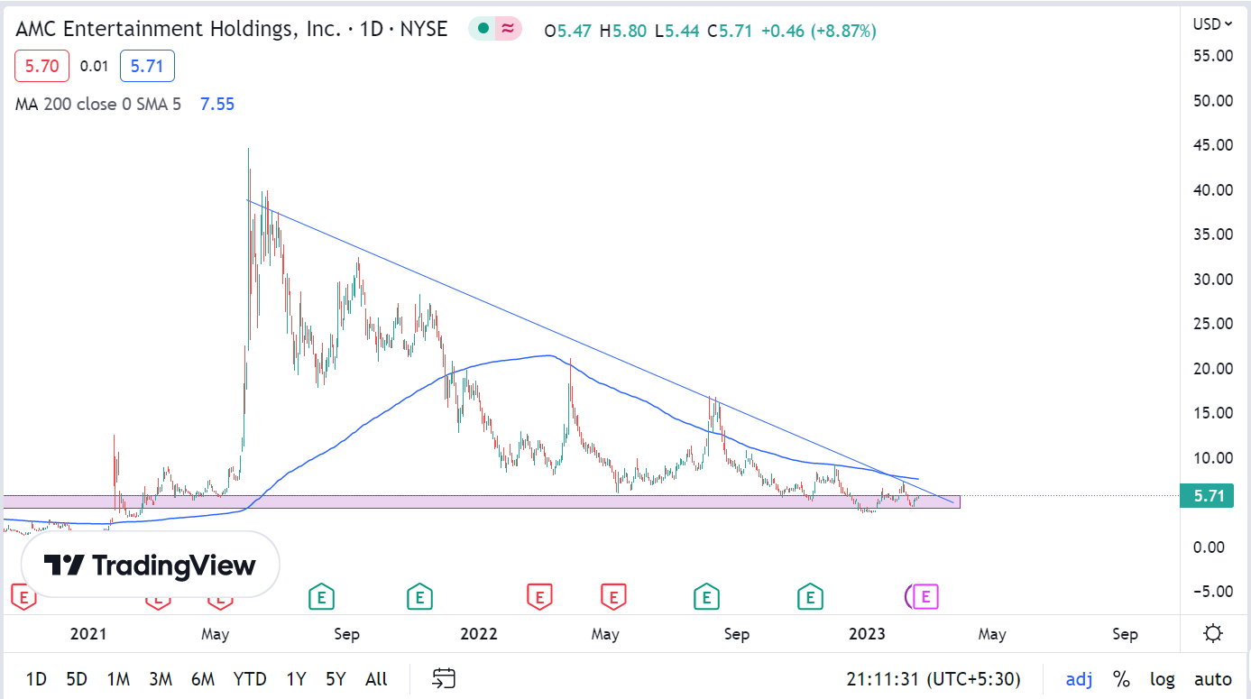Click the blue 5.71 buy button
Image resolution: width=1251 pixels, height=699 pixels.
(147, 66)
